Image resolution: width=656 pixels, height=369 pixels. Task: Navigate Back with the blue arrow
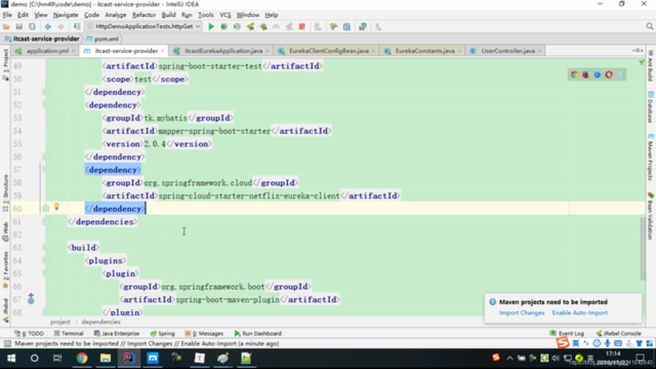pos(48,27)
